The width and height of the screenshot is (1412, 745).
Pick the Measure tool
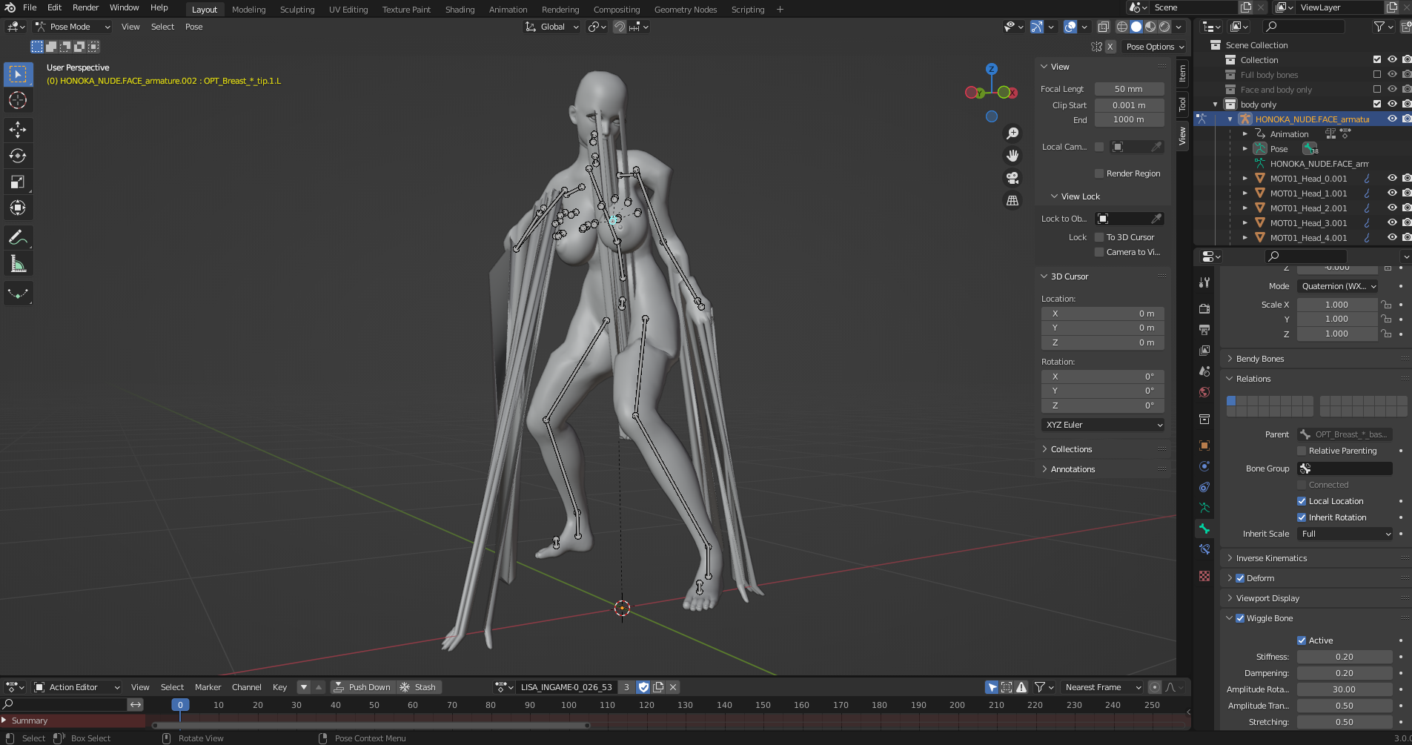(18, 264)
